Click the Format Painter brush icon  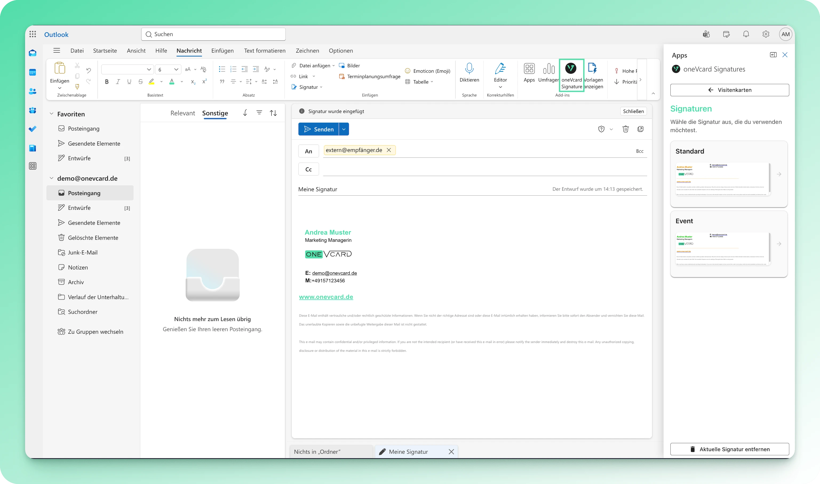click(77, 87)
